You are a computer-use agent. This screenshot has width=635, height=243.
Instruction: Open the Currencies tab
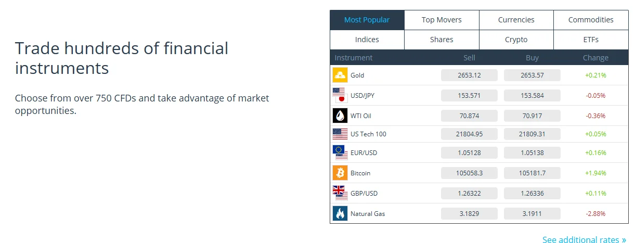(x=516, y=20)
